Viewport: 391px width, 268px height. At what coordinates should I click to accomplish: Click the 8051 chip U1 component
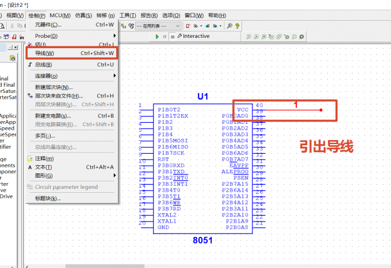pyautogui.click(x=203, y=169)
